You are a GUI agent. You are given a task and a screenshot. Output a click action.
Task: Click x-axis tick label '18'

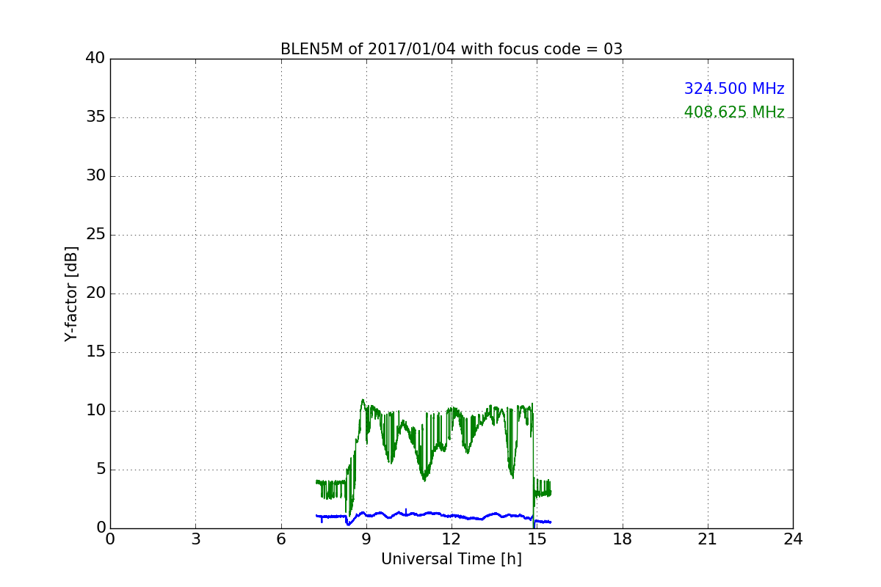pyautogui.click(x=623, y=539)
